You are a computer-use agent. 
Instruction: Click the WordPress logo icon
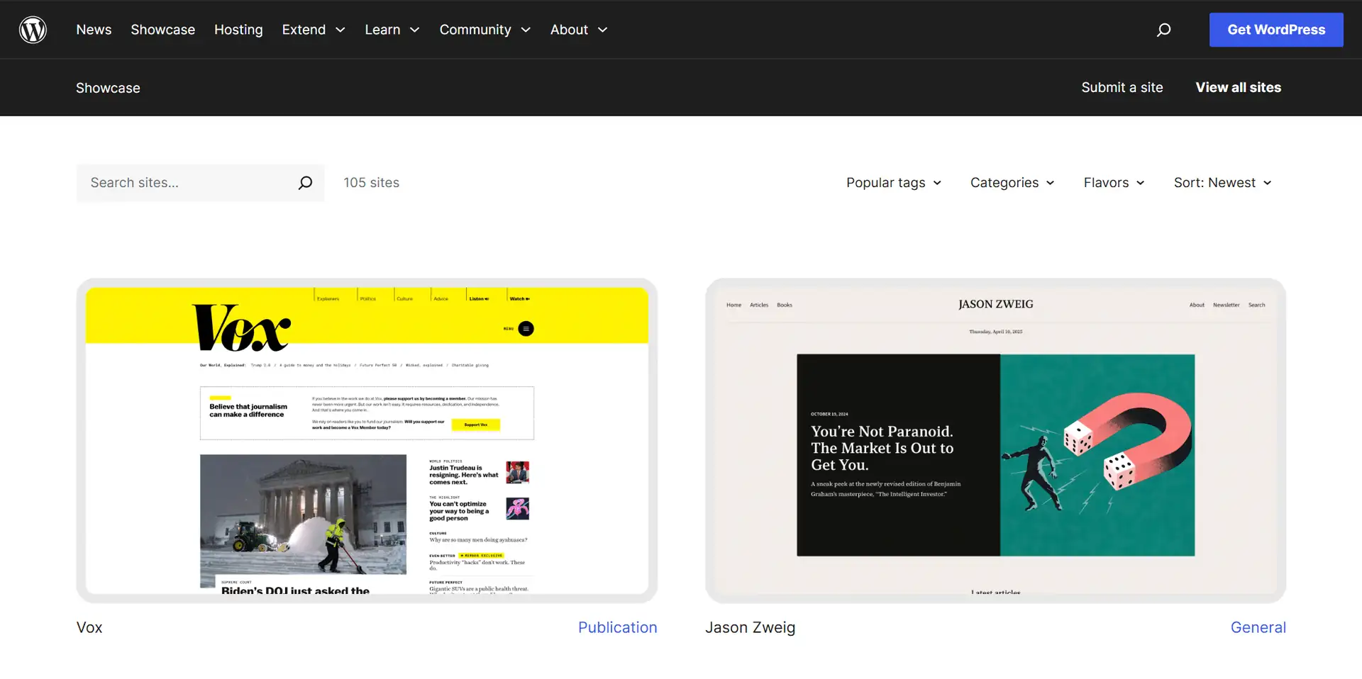(33, 30)
